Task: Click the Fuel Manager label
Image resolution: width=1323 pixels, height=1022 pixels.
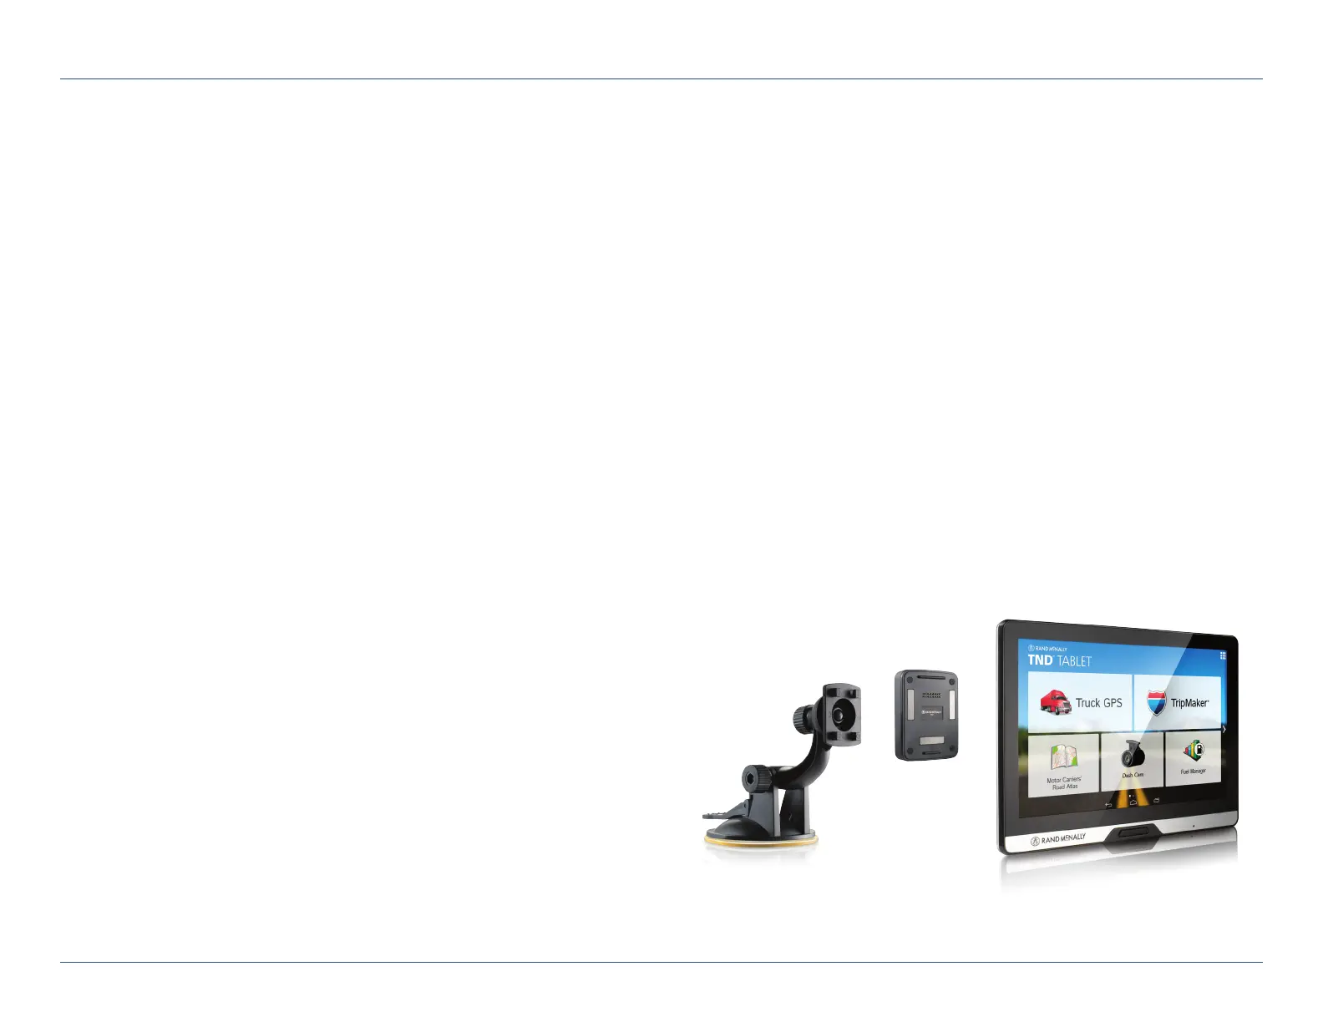Action: (1193, 772)
